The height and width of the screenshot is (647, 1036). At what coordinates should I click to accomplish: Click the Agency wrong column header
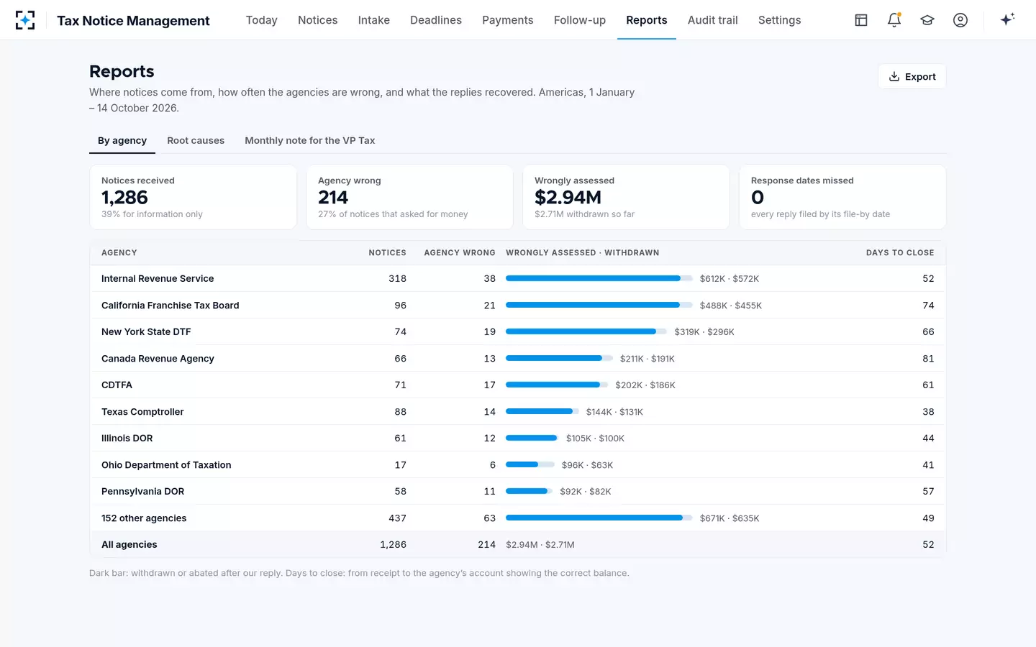460,253
